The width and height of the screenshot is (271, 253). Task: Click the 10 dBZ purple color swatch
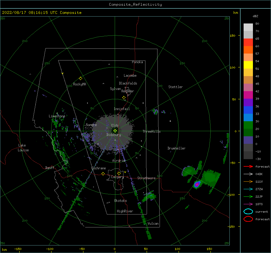(x=248, y=140)
